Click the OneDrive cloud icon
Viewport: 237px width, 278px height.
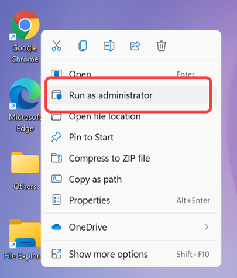coord(56,227)
